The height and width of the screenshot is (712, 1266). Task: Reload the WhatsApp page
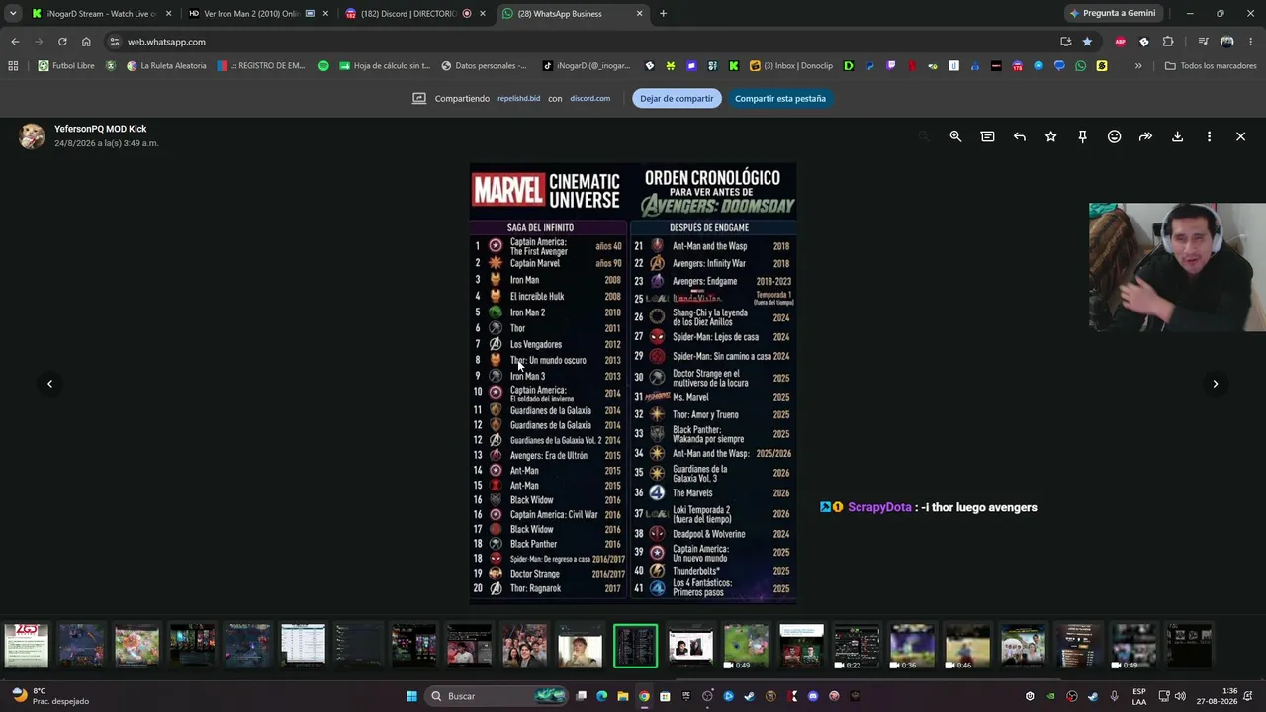62,42
